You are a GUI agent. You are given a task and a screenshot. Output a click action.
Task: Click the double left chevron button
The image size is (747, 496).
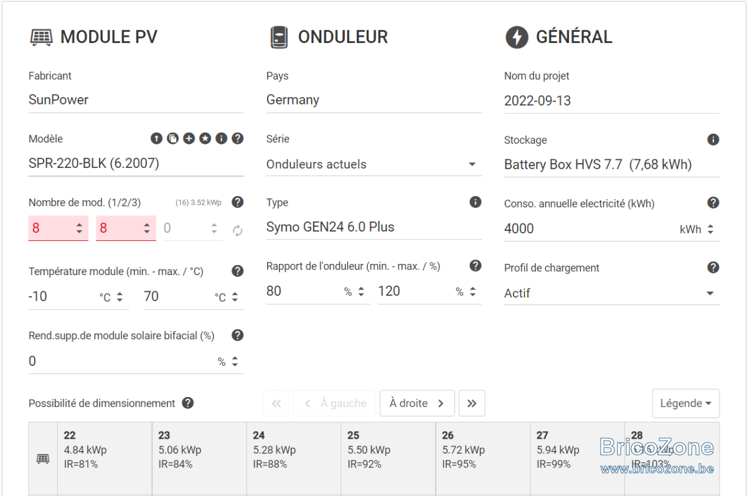point(276,403)
